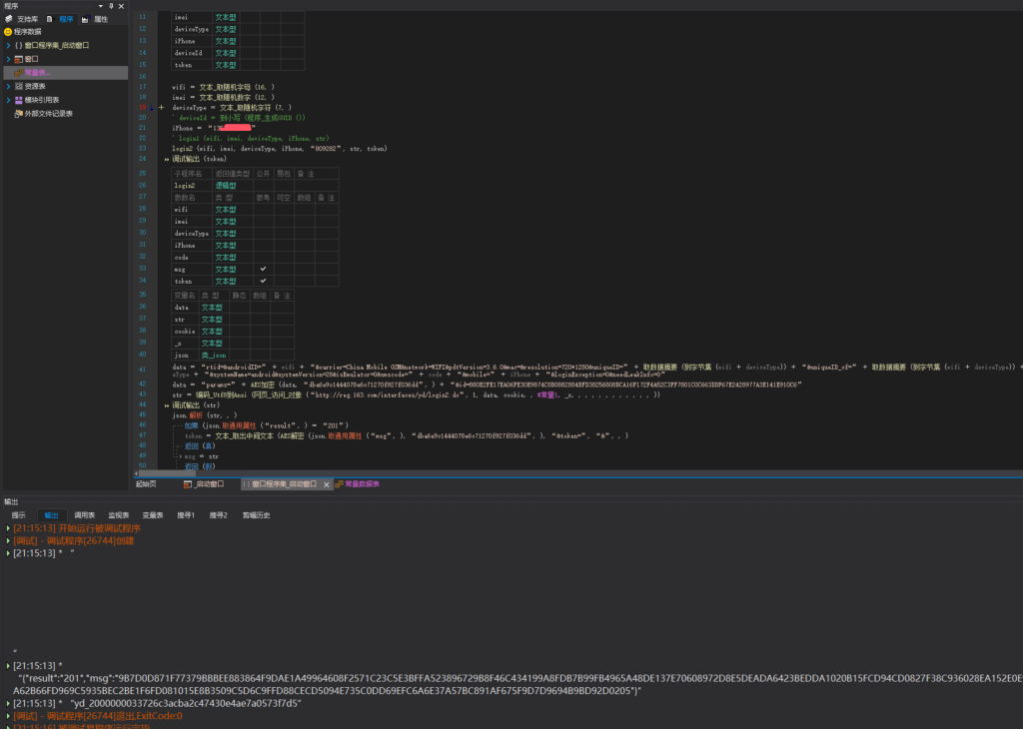Click the window icon on _启动窗口 editor tab
The image size is (1023, 729).
[187, 484]
